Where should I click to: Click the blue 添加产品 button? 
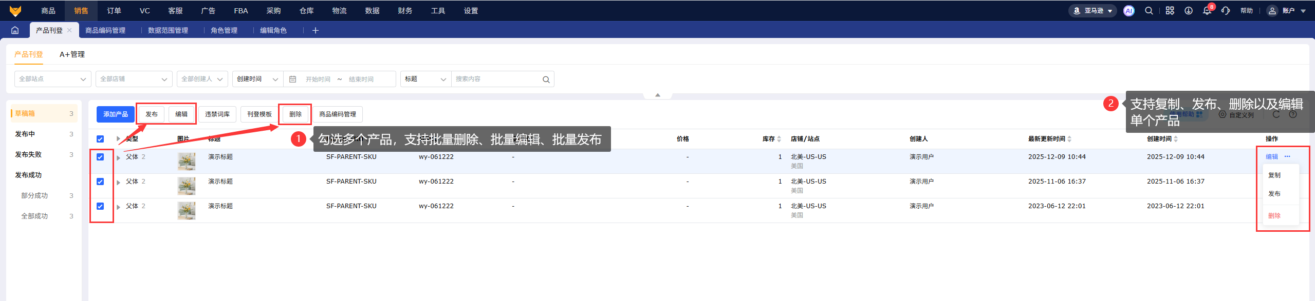click(x=116, y=114)
